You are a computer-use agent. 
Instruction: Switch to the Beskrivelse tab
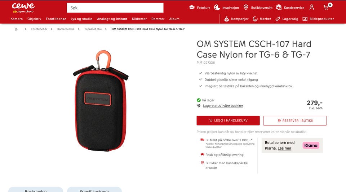[36, 189]
